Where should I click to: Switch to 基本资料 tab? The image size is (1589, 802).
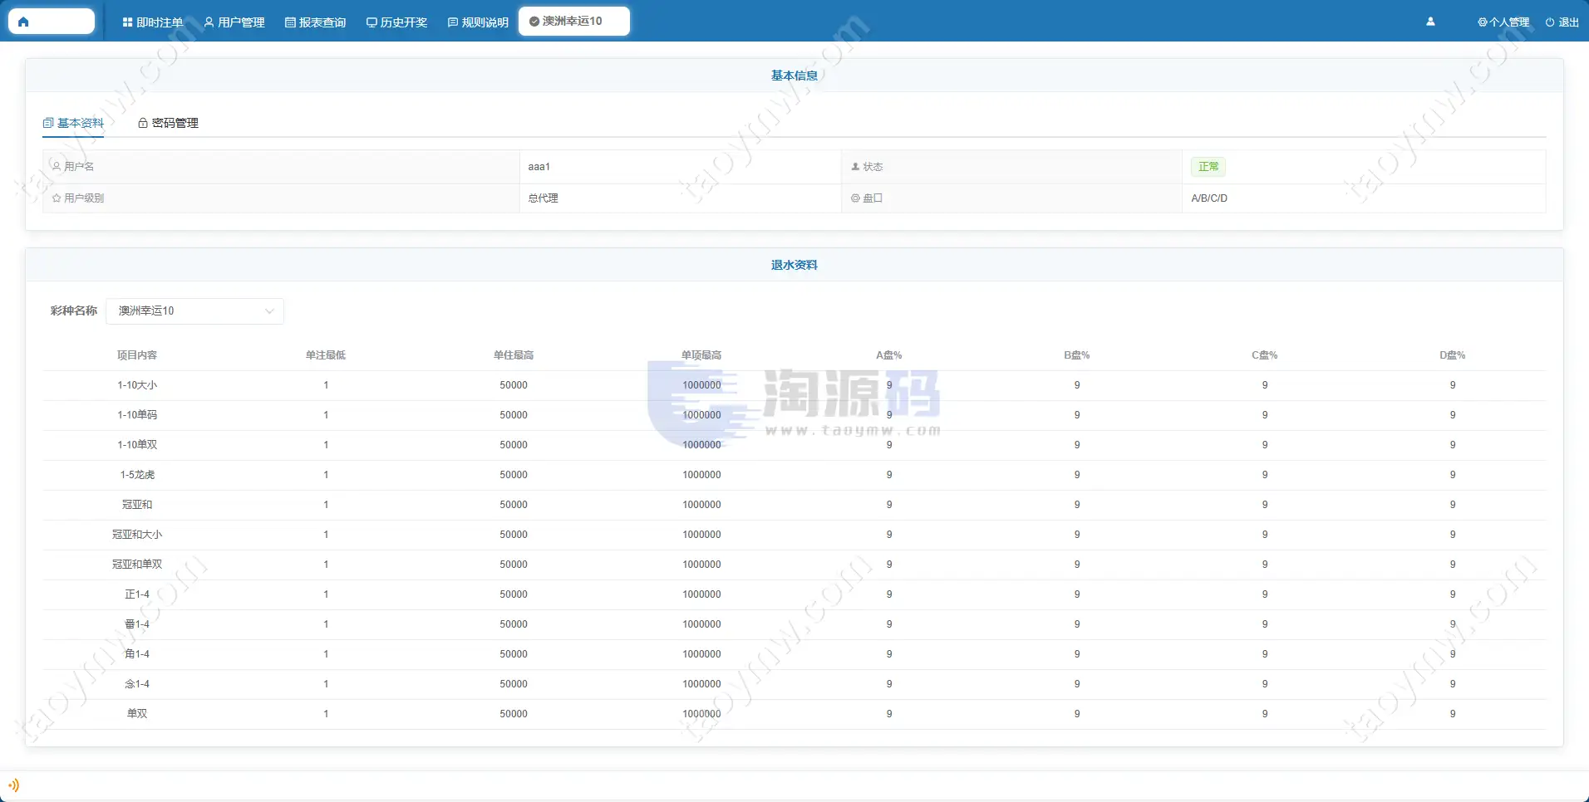[x=73, y=123]
